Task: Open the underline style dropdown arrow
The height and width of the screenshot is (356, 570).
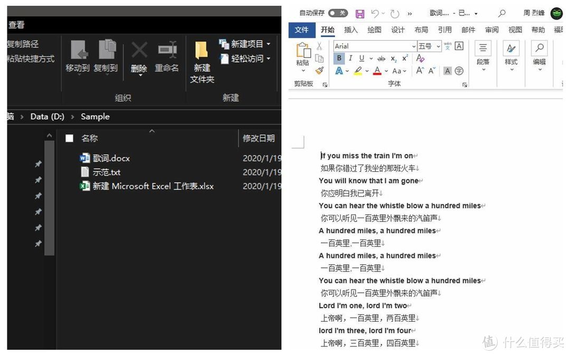Action: point(371,59)
